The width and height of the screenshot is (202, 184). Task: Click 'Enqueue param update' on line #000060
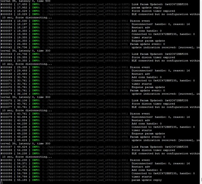pyautogui.click(x=148, y=41)
